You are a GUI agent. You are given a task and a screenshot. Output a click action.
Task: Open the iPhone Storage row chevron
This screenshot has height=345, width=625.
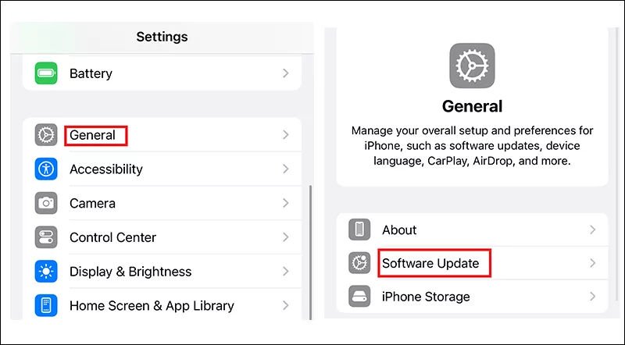[x=593, y=297]
